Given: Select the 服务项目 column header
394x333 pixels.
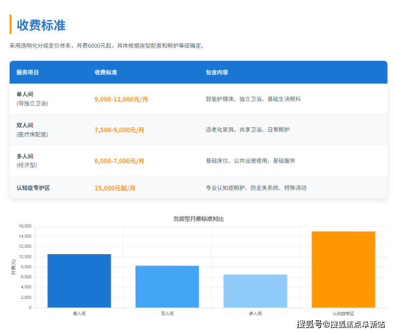Looking at the screenshot, I should (28, 72).
